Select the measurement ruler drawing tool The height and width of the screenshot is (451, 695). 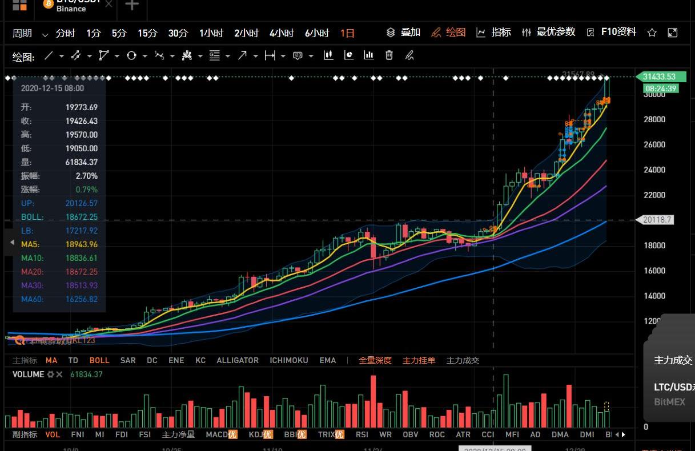tap(270, 56)
